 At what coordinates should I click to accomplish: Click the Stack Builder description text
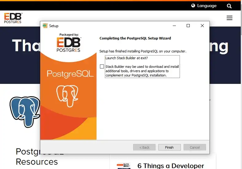click(x=142, y=71)
